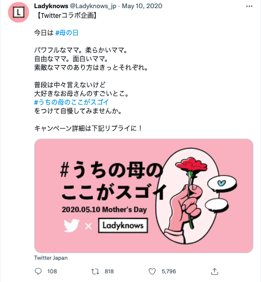Screen dimensions: 261x282
Task: Open the #母の日 hashtag link
Action: point(67,33)
